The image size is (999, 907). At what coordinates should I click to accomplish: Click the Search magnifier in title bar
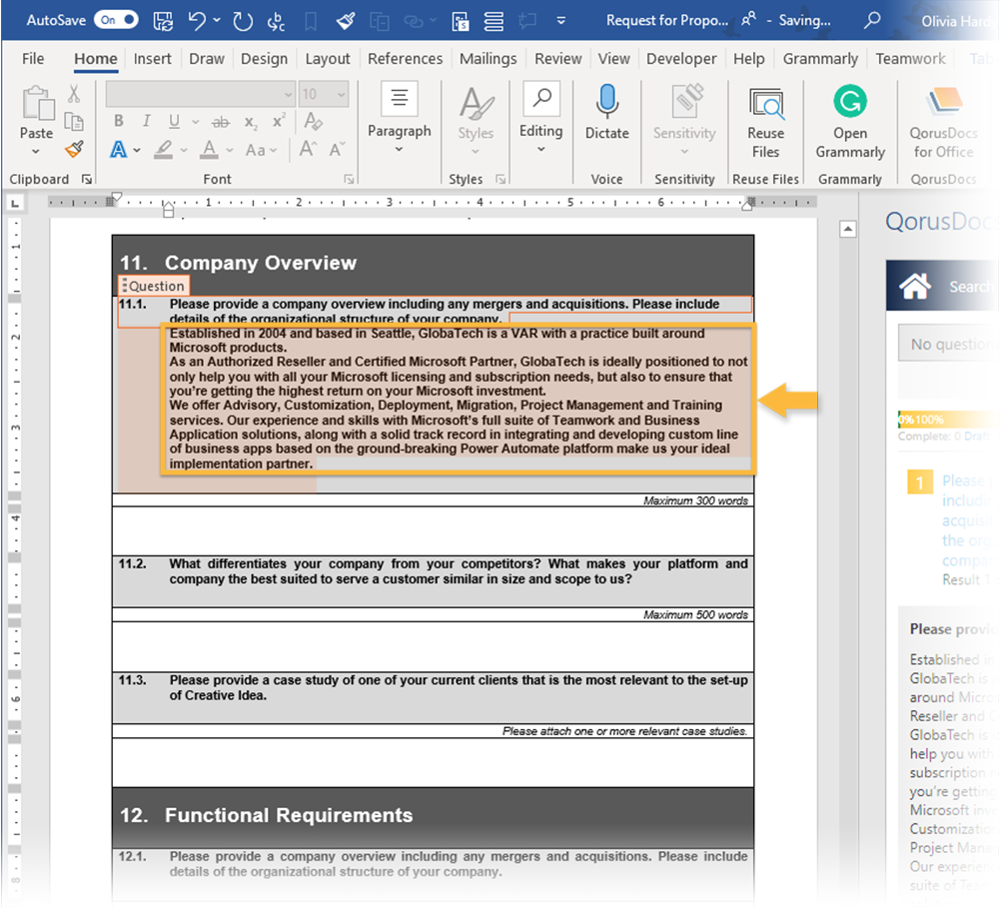click(871, 20)
